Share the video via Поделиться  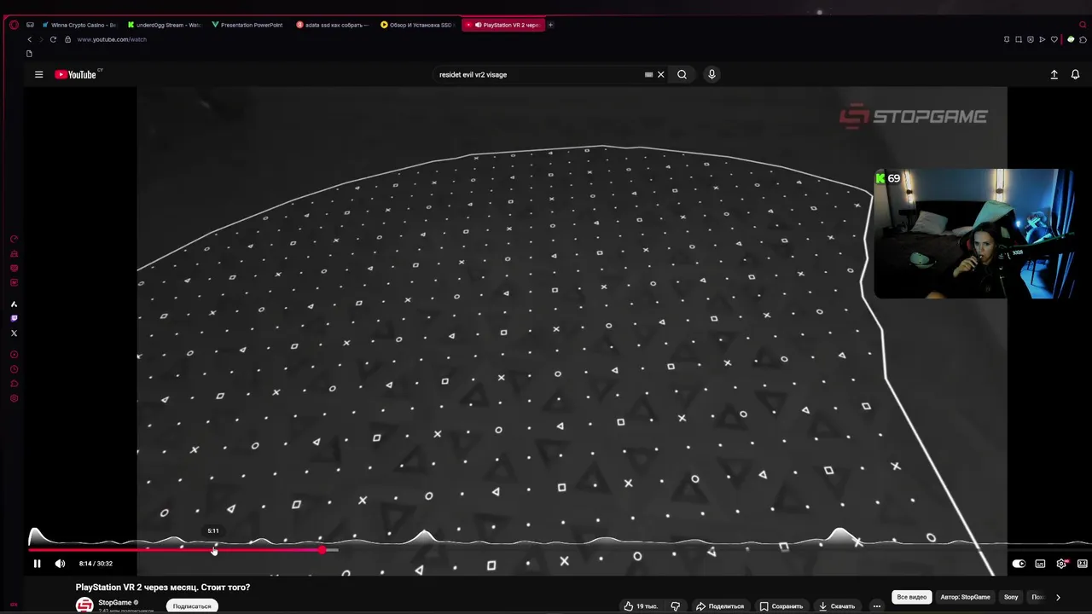719,606
